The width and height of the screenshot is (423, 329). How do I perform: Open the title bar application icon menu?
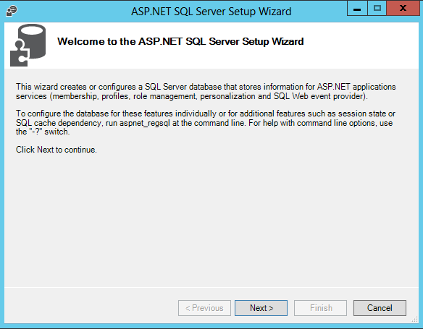12,11
